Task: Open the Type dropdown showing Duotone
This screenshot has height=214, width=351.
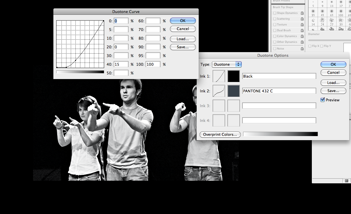Action: tap(227, 64)
